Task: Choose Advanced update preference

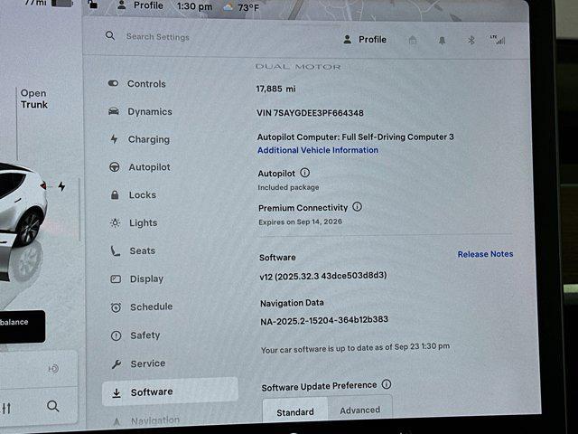Action: pyautogui.click(x=359, y=410)
